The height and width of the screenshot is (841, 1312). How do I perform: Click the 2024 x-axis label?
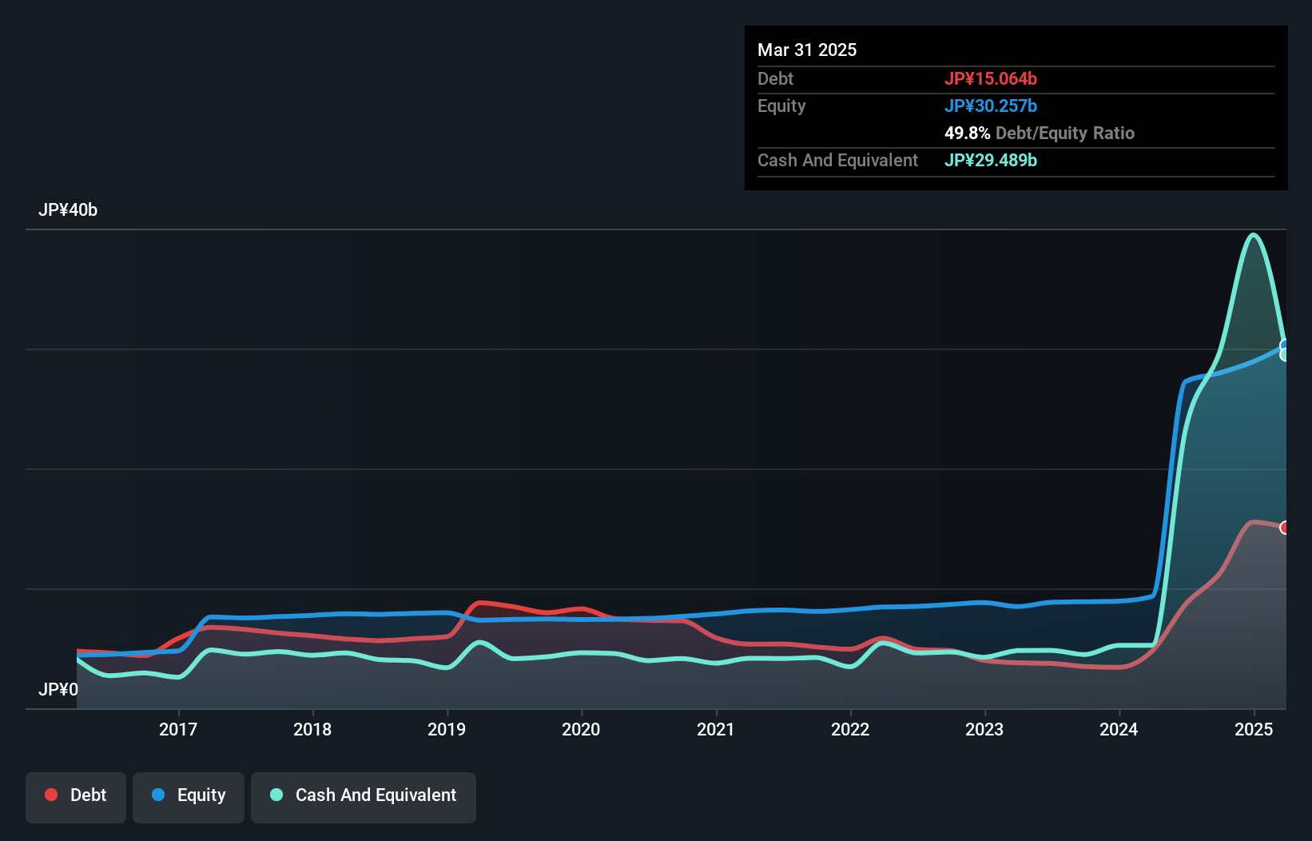tap(1119, 729)
